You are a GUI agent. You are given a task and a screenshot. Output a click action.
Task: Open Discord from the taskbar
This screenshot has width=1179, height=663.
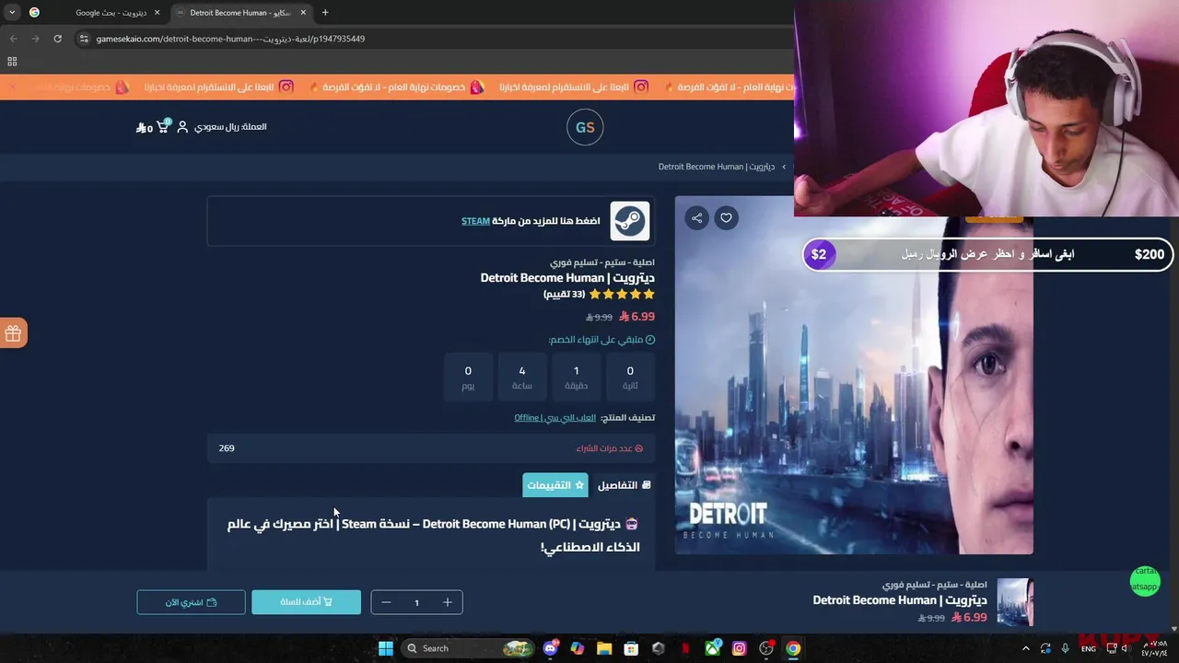pyautogui.click(x=551, y=648)
